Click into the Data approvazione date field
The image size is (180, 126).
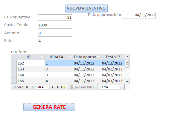click(139, 15)
